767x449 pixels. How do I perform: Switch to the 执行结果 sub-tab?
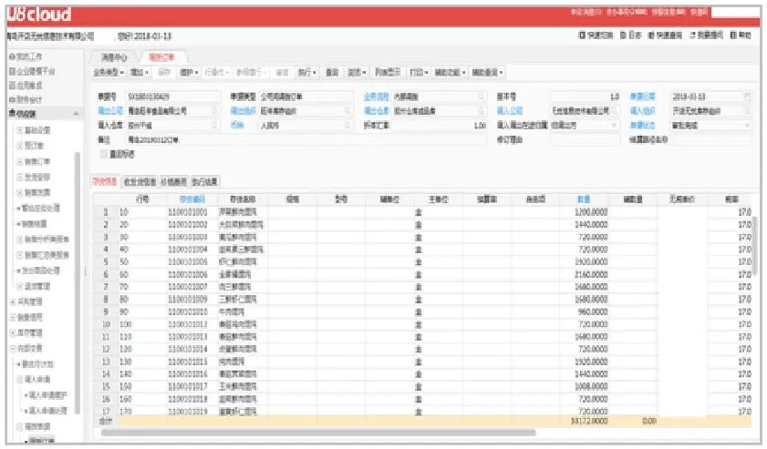tap(205, 182)
